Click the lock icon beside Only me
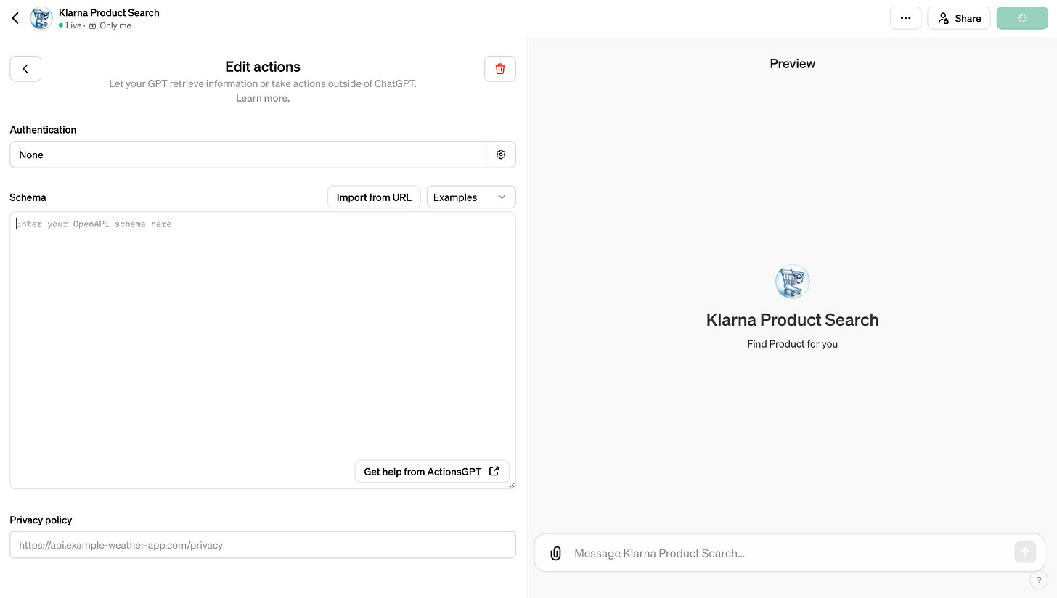The image size is (1057, 598). (x=92, y=25)
